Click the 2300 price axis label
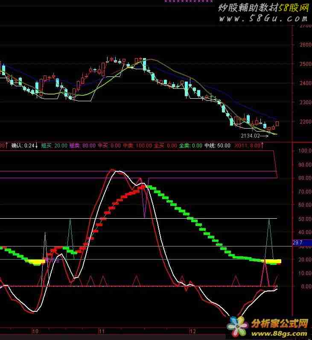This screenshot has width=312, height=340. click(306, 103)
